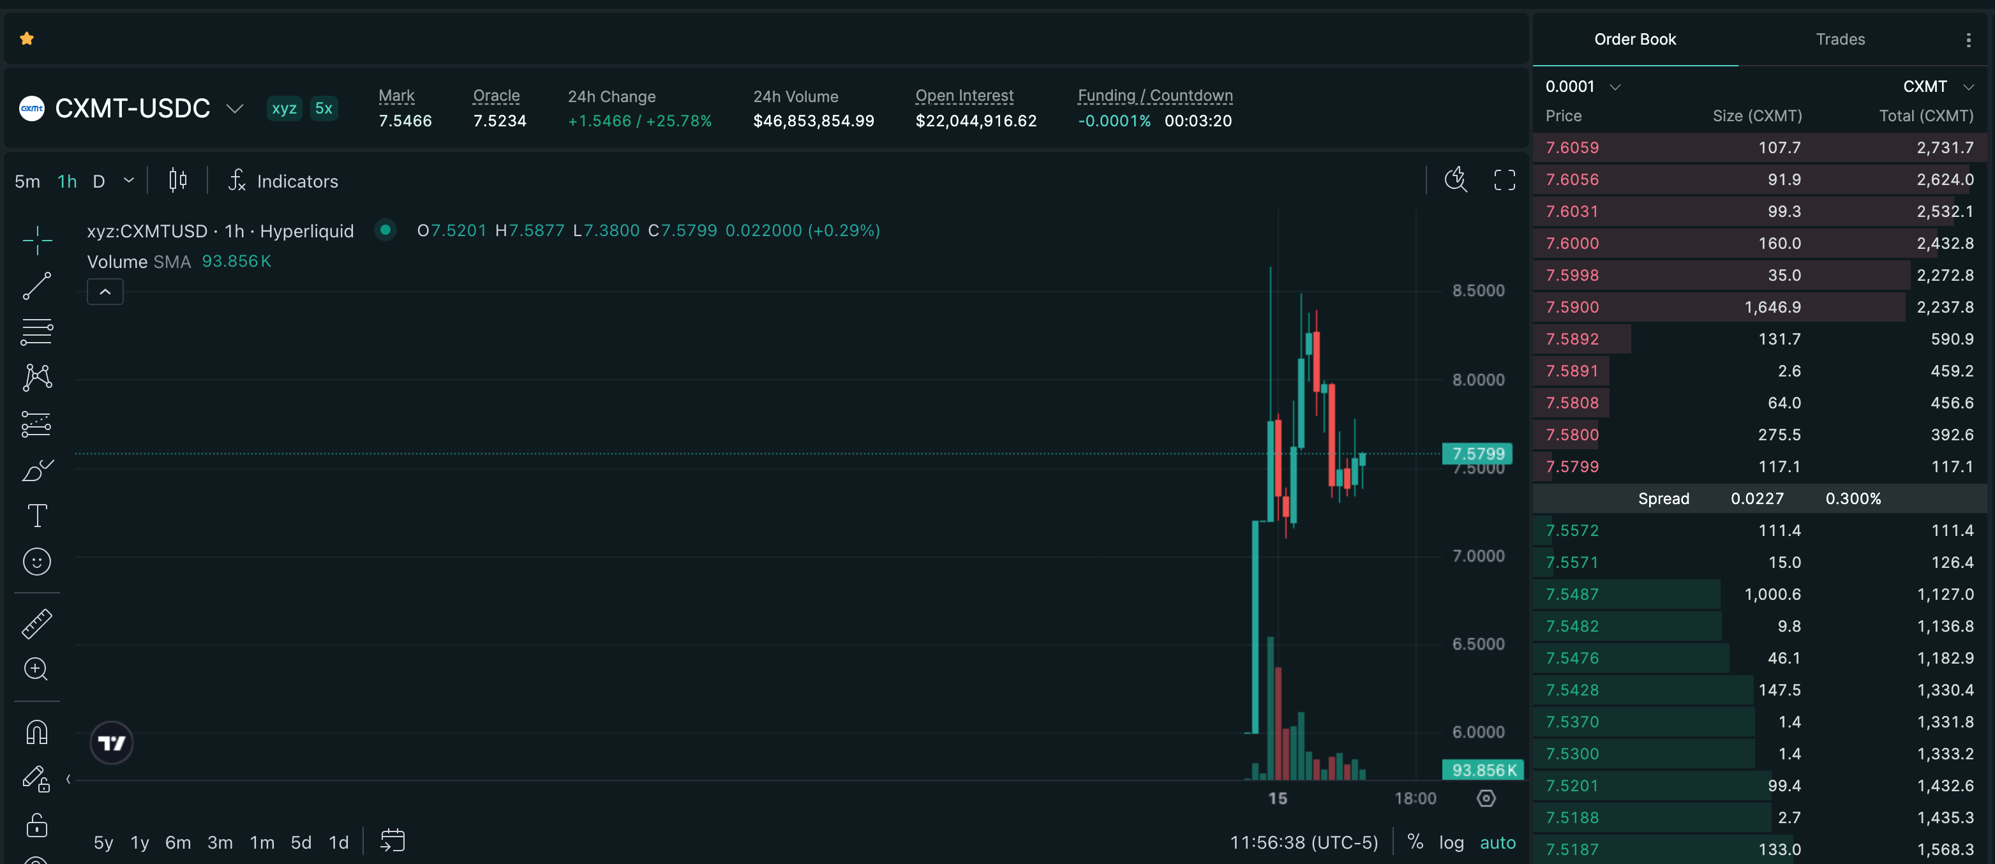Select the crosshair cursor tool
Viewport: 1995px width, 864px height.
[36, 241]
